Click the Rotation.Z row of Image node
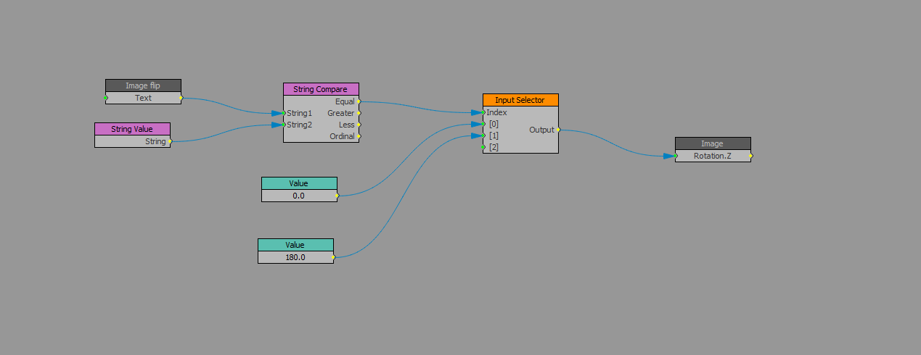 (713, 156)
